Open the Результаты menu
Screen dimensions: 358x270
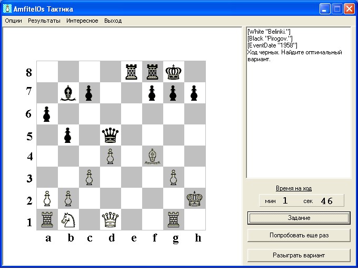tap(44, 21)
